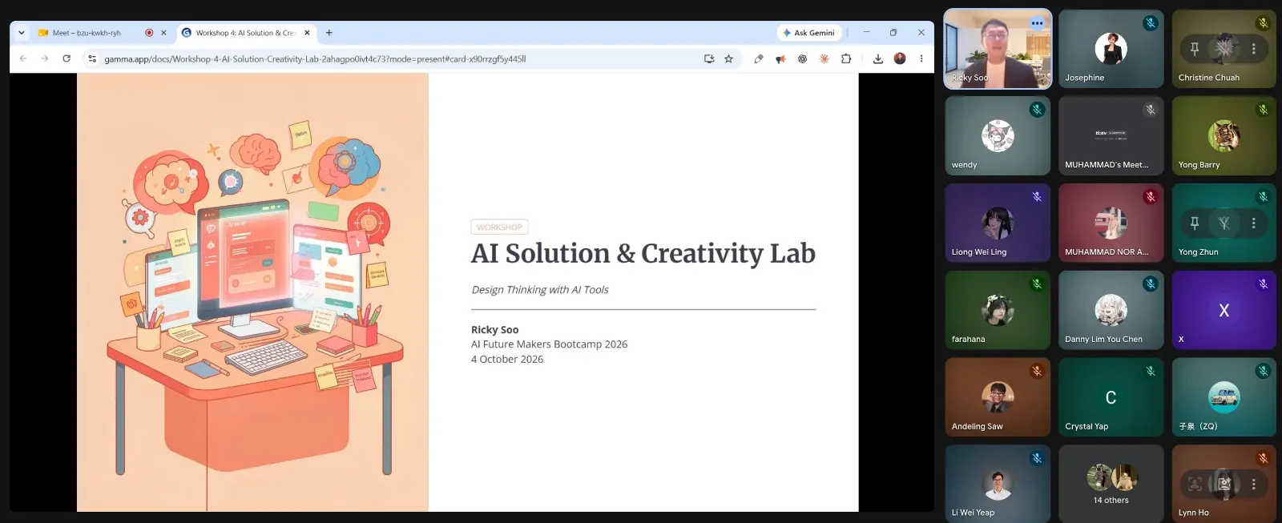Click the recording indicator on Meet tab
This screenshot has width=1282, height=523.
click(x=149, y=33)
